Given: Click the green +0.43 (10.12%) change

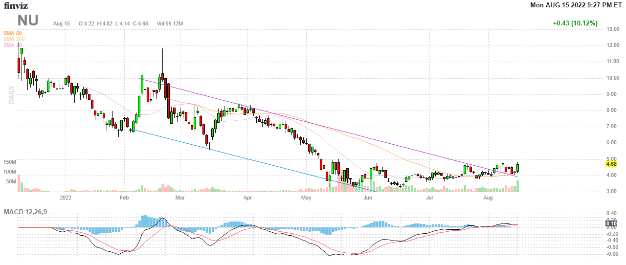Looking at the screenshot, I should pos(575,23).
